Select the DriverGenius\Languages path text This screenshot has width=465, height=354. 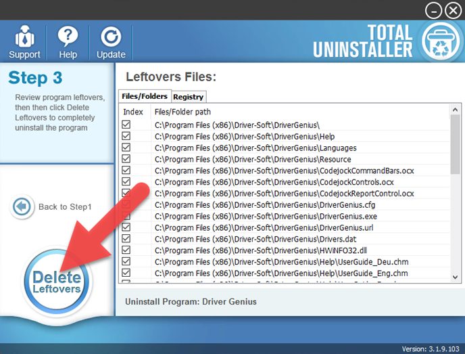[x=255, y=148]
